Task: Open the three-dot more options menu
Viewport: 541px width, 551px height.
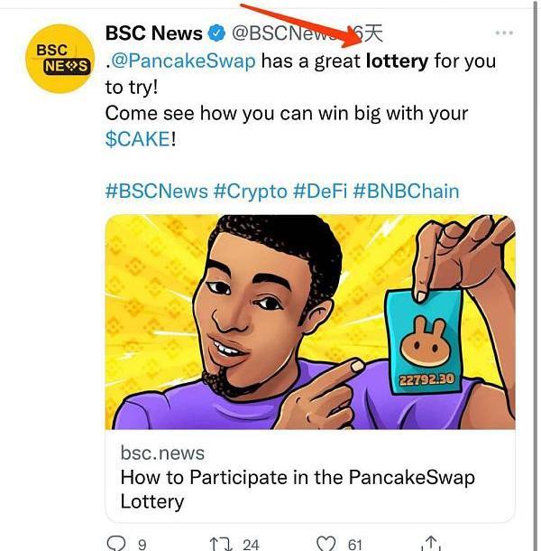Action: tap(504, 33)
